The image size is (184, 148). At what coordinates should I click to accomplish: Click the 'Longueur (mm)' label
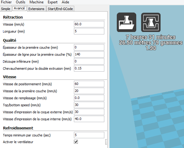pos(14,31)
